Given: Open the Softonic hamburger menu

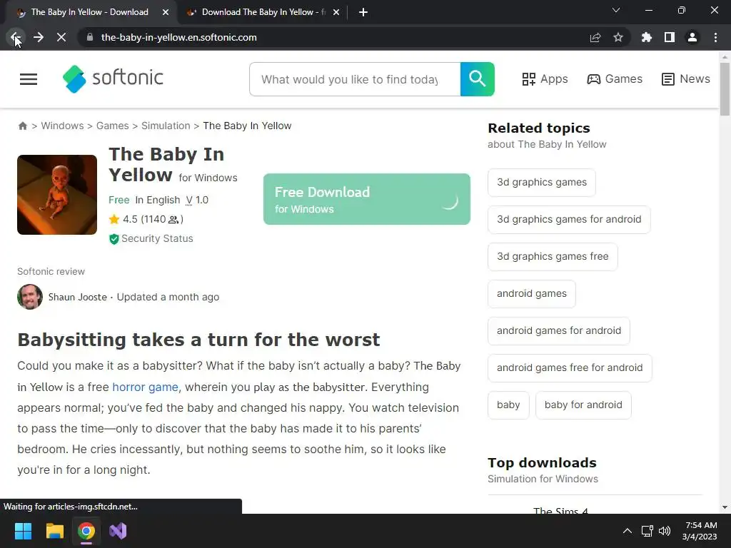Looking at the screenshot, I should click(29, 79).
